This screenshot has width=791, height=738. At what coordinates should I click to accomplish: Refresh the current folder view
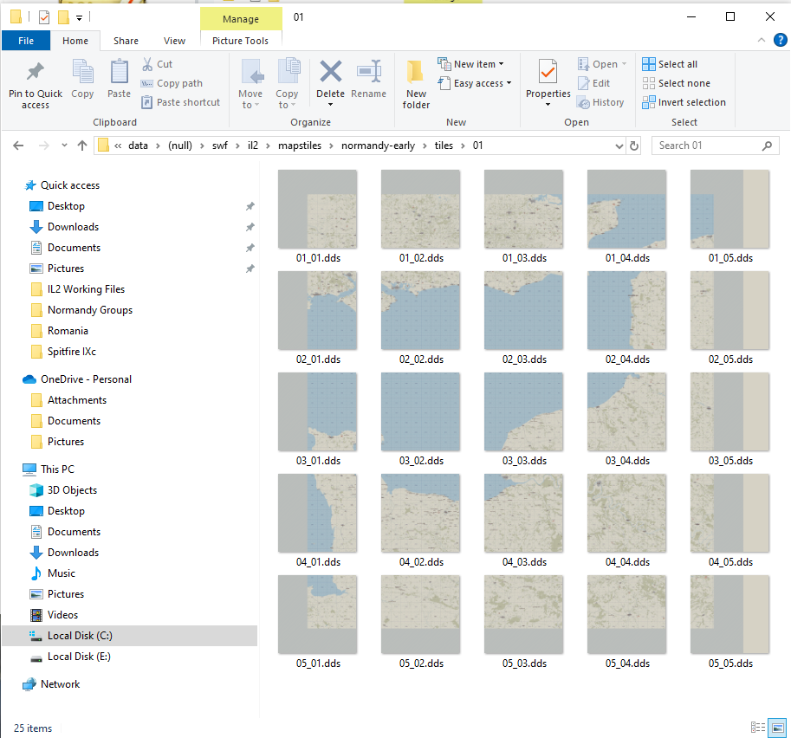pos(634,146)
